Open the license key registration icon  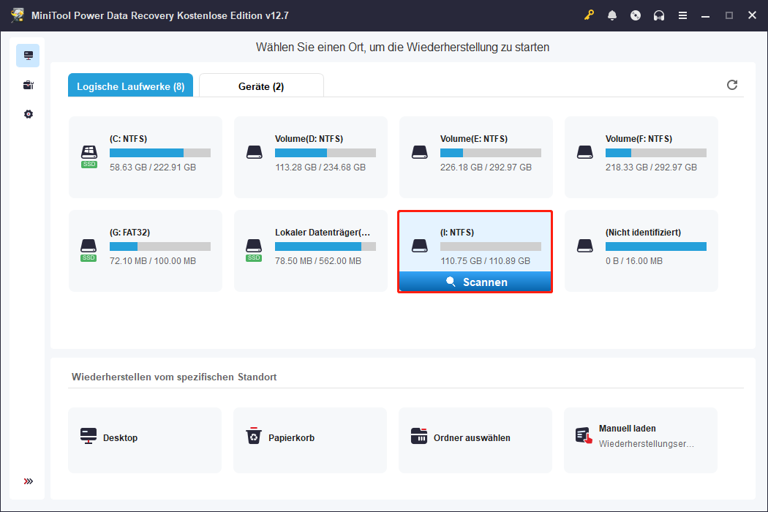click(x=589, y=15)
